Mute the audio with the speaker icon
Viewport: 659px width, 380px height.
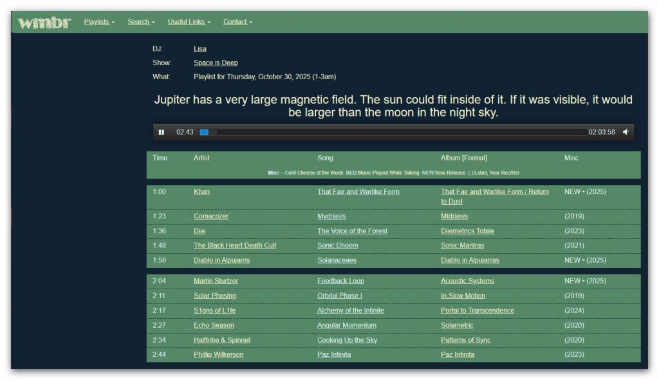tap(626, 132)
